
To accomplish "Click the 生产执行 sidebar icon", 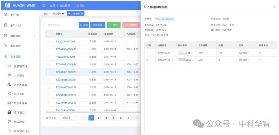I will [6, 15].
